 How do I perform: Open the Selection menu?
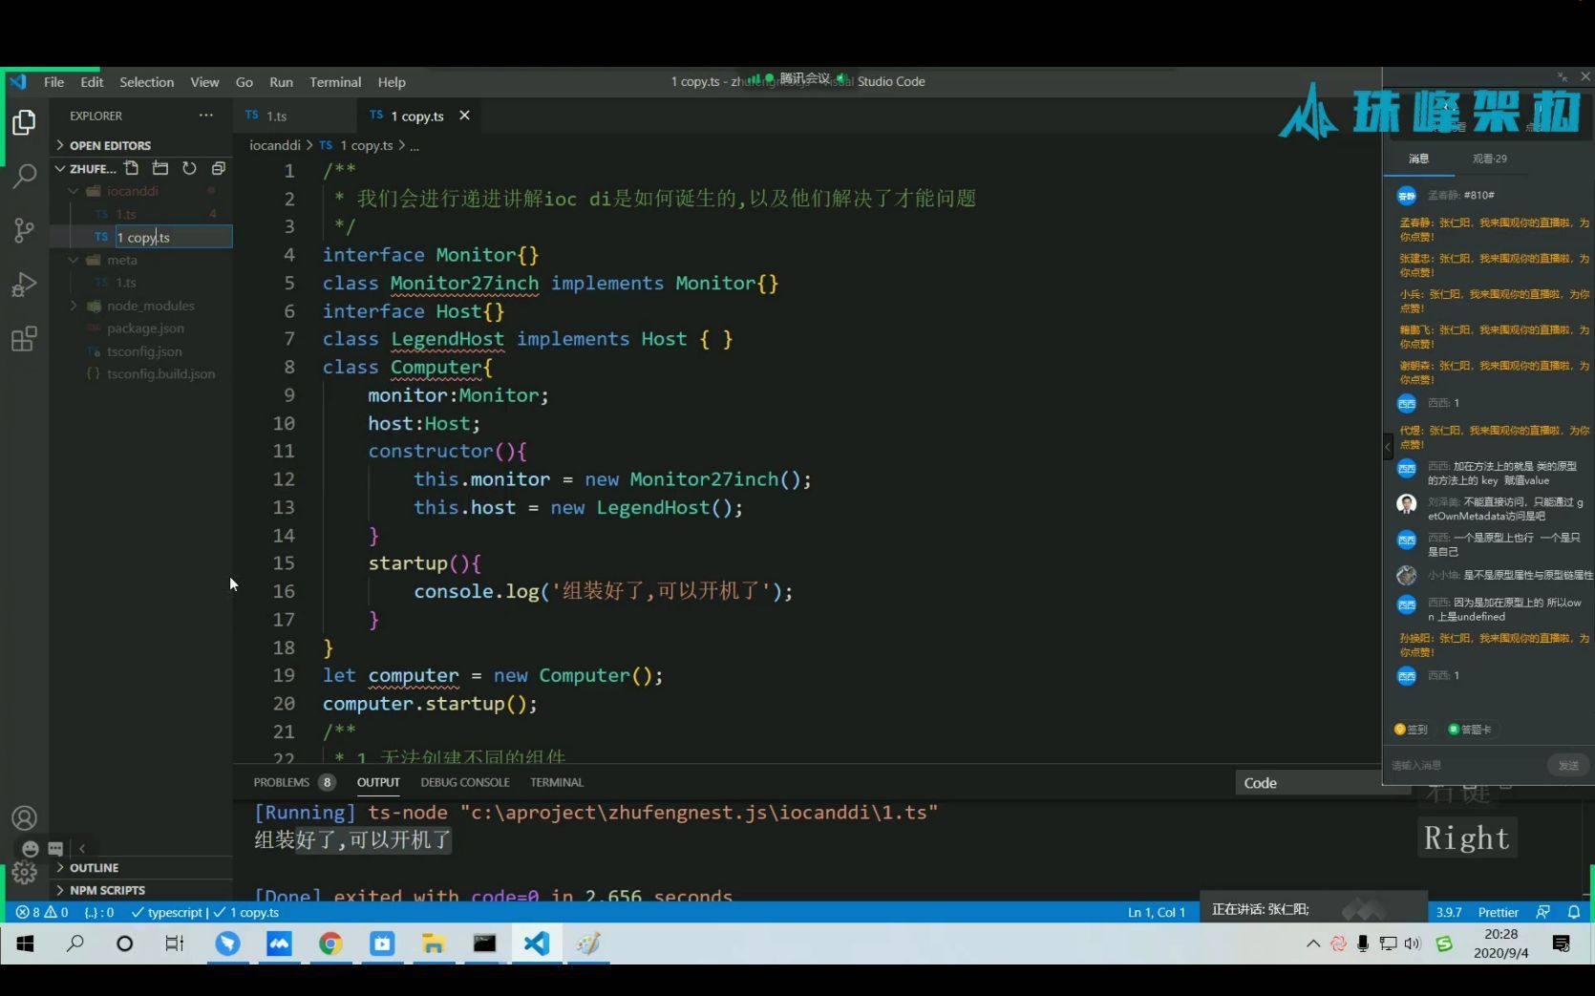point(147,82)
